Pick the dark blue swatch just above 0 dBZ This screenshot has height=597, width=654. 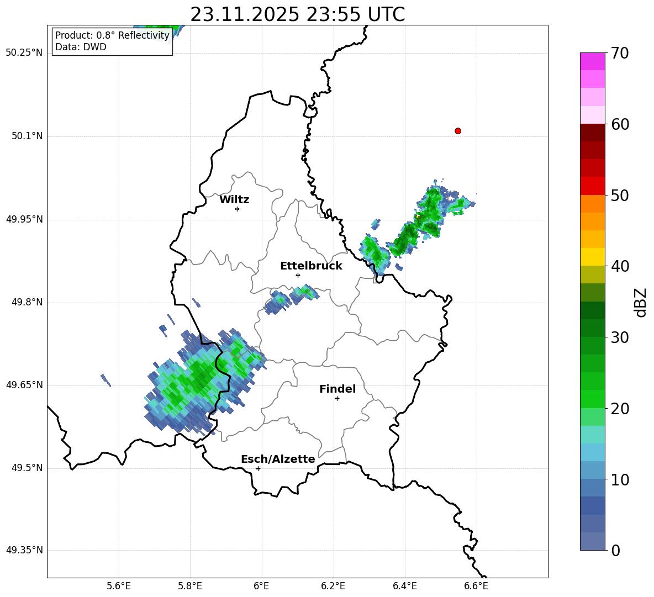[x=592, y=542]
